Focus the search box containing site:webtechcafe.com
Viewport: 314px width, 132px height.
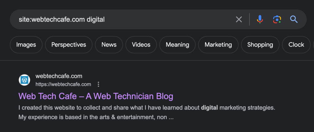123,20
